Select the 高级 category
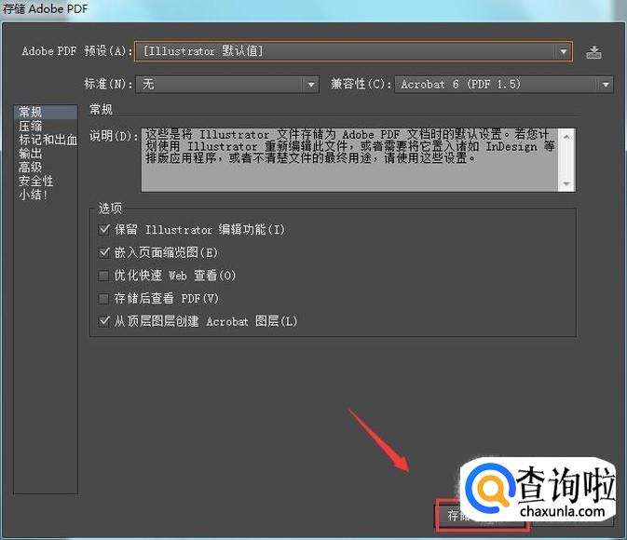Screen dimensions: 627x540 [x=31, y=167]
